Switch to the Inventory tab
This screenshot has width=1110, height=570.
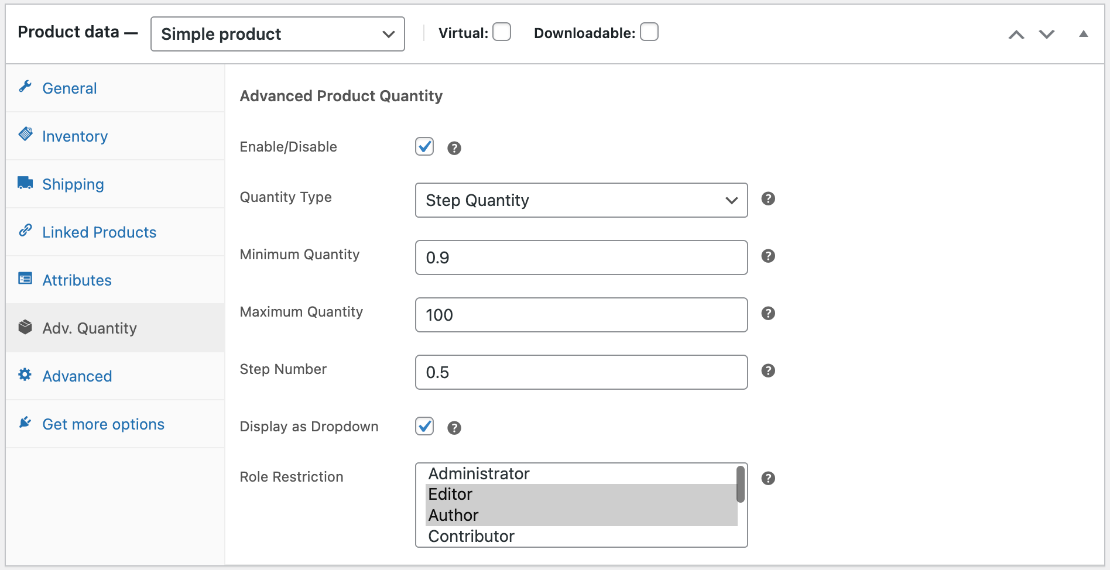pos(75,136)
